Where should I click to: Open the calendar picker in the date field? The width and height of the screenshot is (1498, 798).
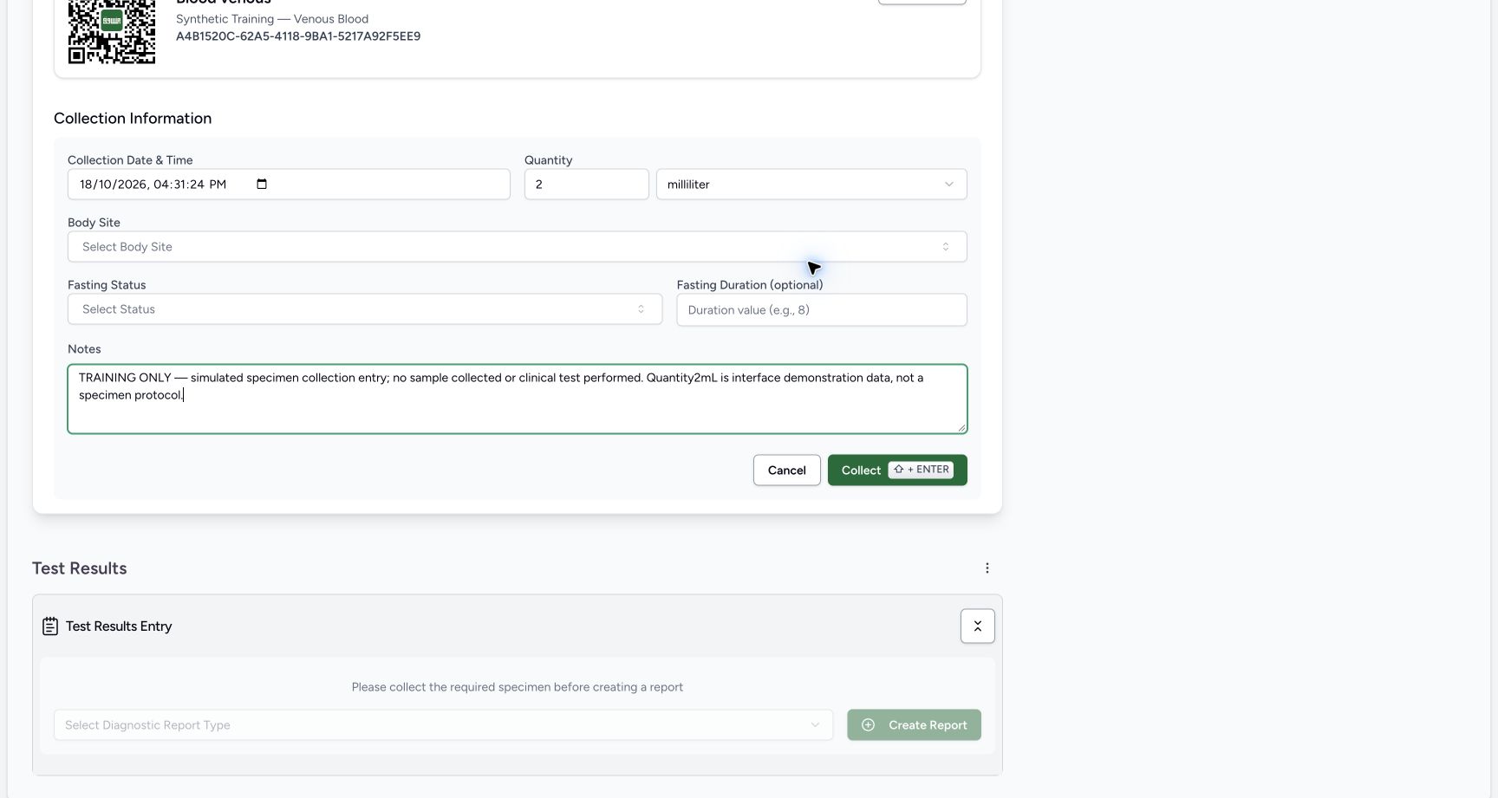click(262, 184)
